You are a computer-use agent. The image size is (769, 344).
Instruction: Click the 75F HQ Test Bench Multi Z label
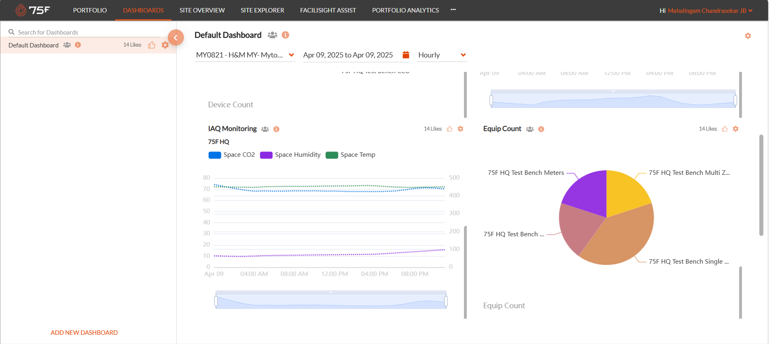pos(689,173)
